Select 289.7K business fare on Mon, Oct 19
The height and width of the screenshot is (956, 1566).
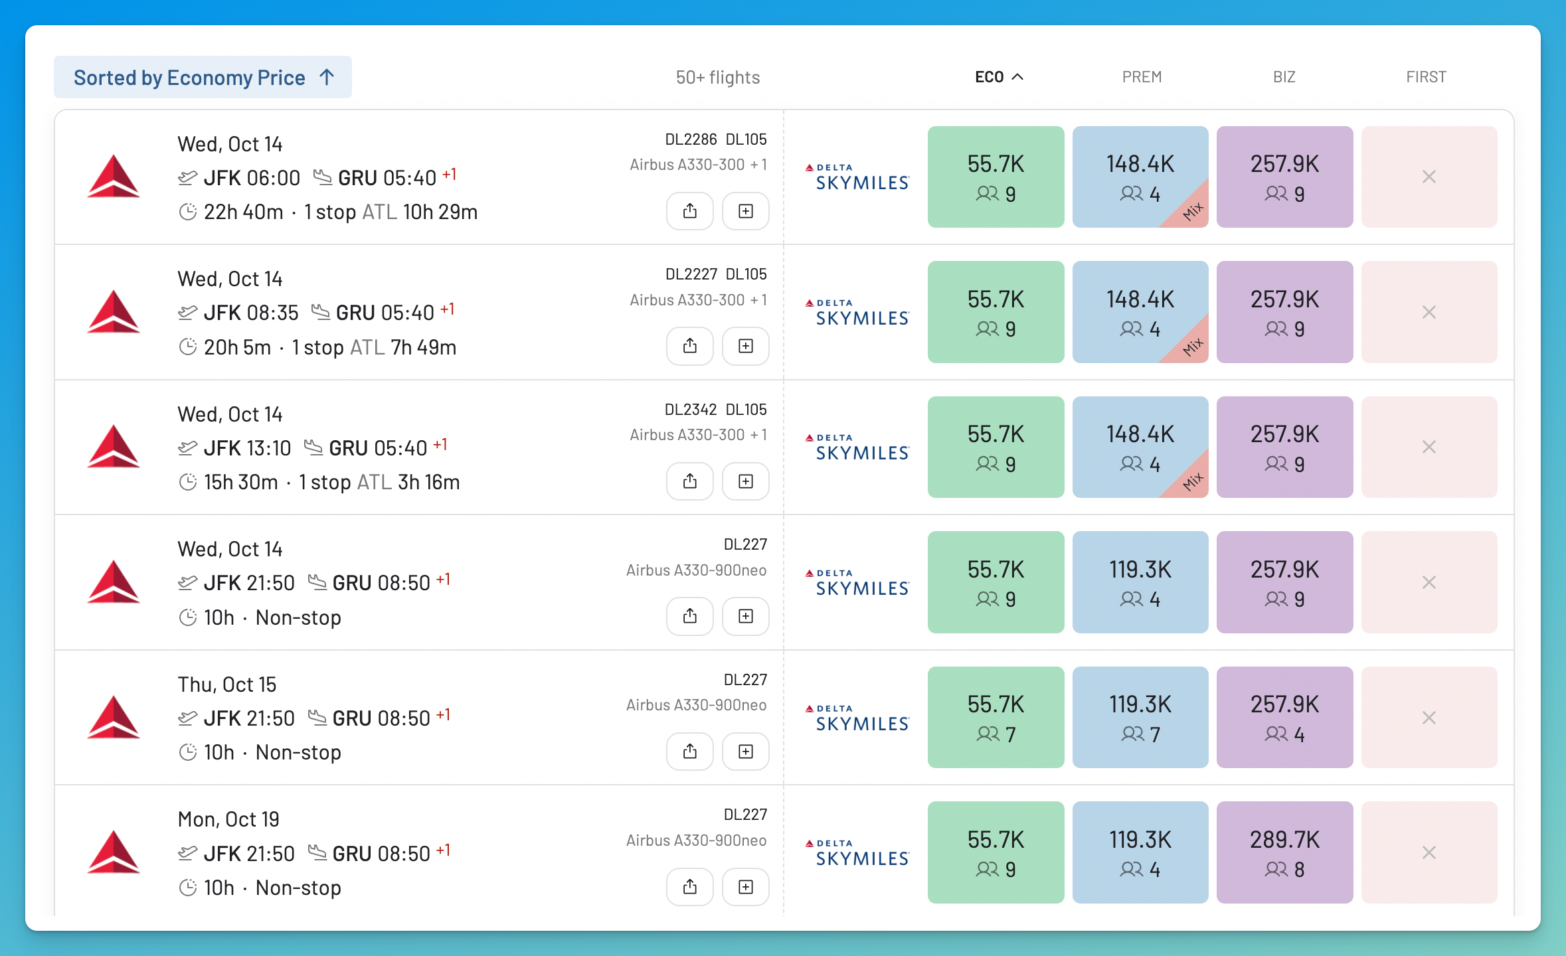(1284, 852)
